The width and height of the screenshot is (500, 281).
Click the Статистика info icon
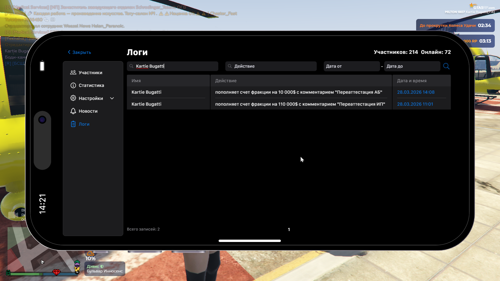[73, 85]
